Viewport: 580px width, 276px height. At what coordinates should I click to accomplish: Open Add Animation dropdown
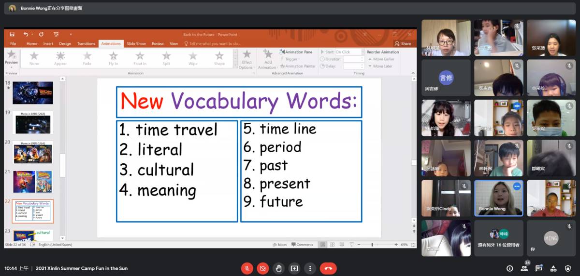[267, 60]
